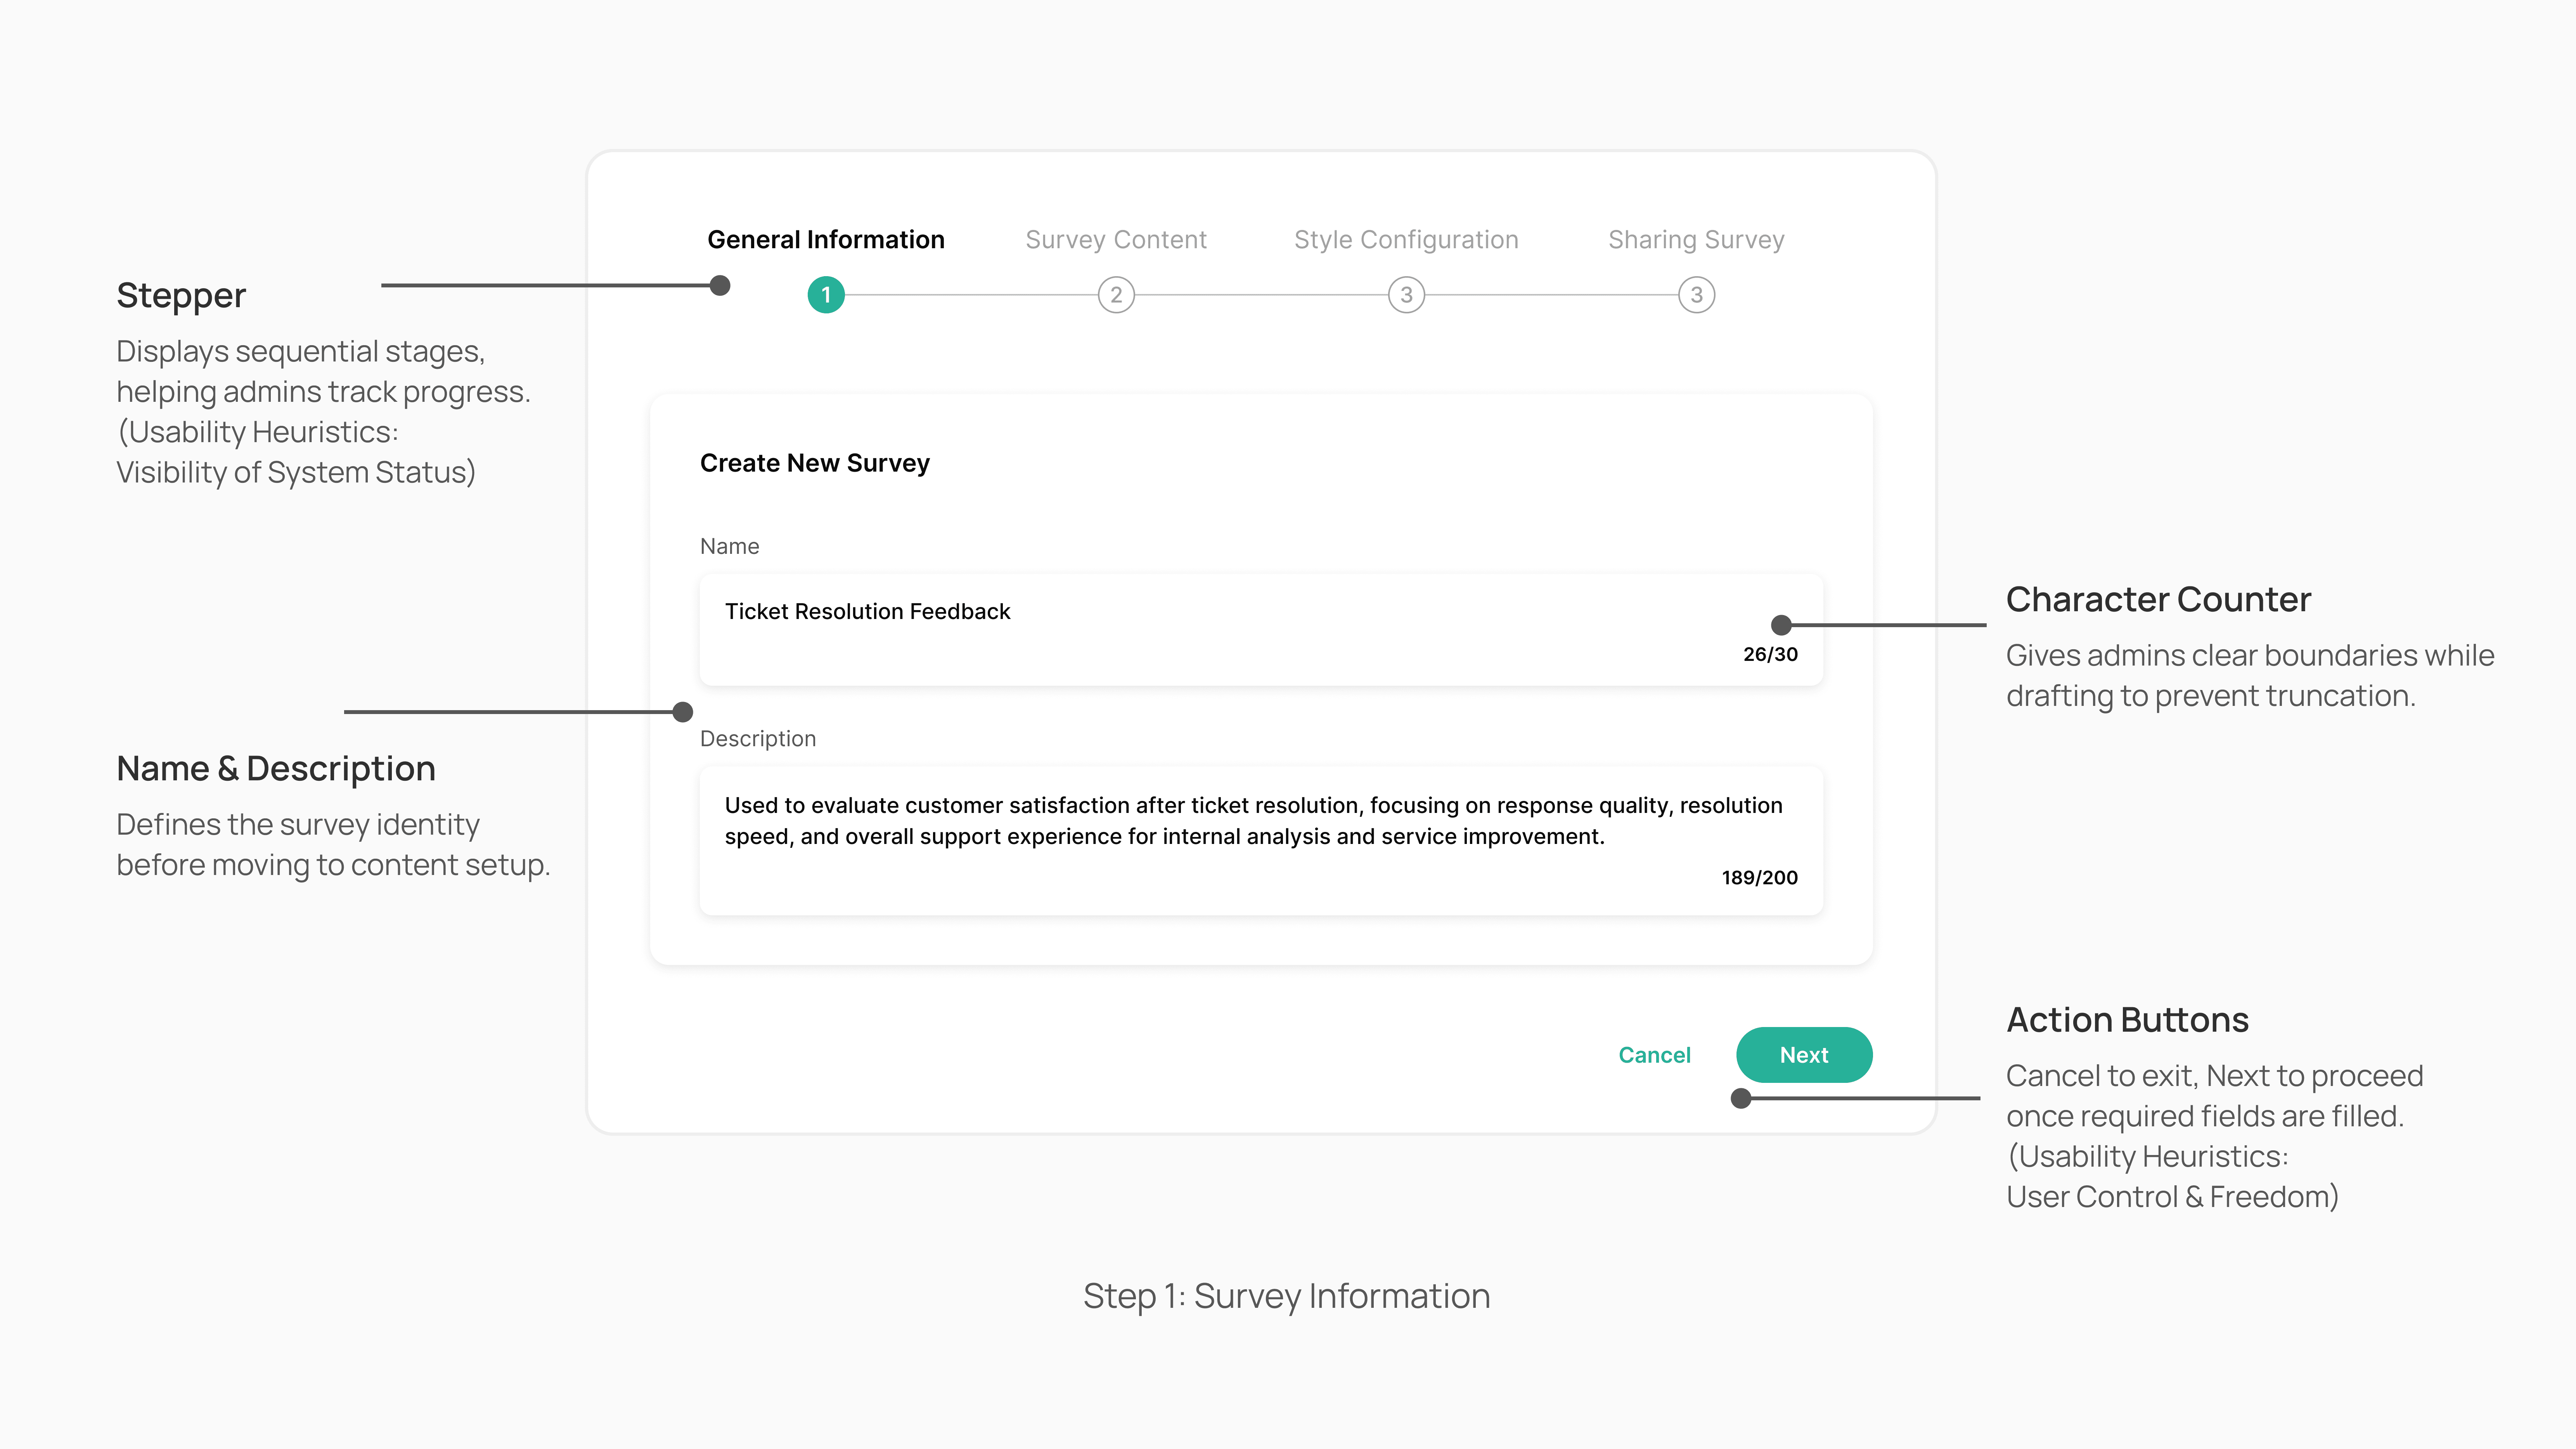Viewport: 2576px width, 1449px height.
Task: Switch to the Survey Content step label
Action: click(x=1116, y=240)
